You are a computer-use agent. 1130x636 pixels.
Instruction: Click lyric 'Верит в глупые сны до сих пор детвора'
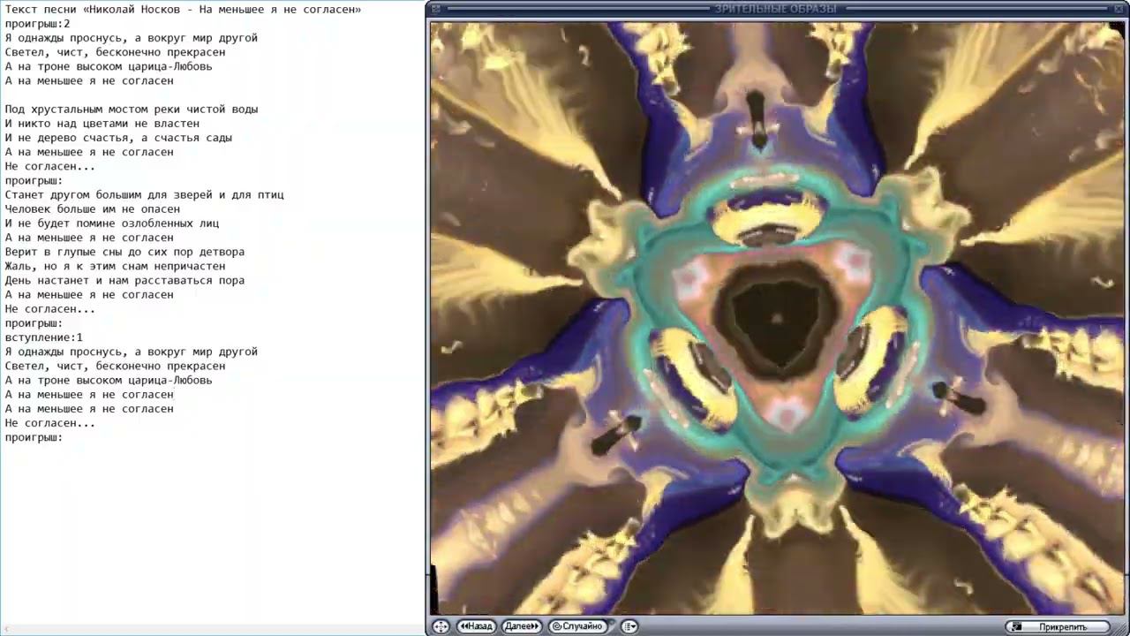[x=124, y=252]
